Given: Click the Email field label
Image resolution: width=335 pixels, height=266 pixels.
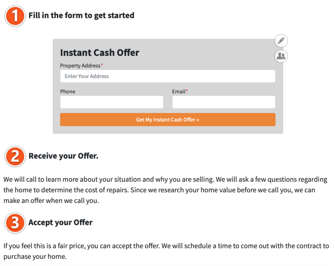Looking at the screenshot, I should (x=179, y=91).
